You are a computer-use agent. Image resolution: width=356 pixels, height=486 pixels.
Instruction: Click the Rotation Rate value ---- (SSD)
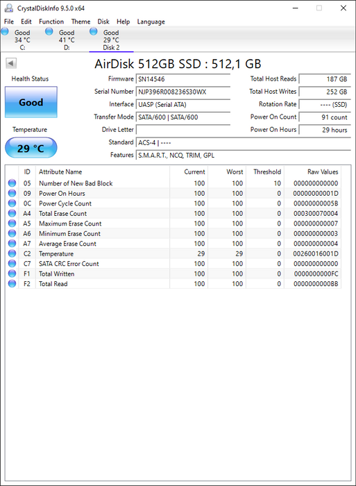325,104
